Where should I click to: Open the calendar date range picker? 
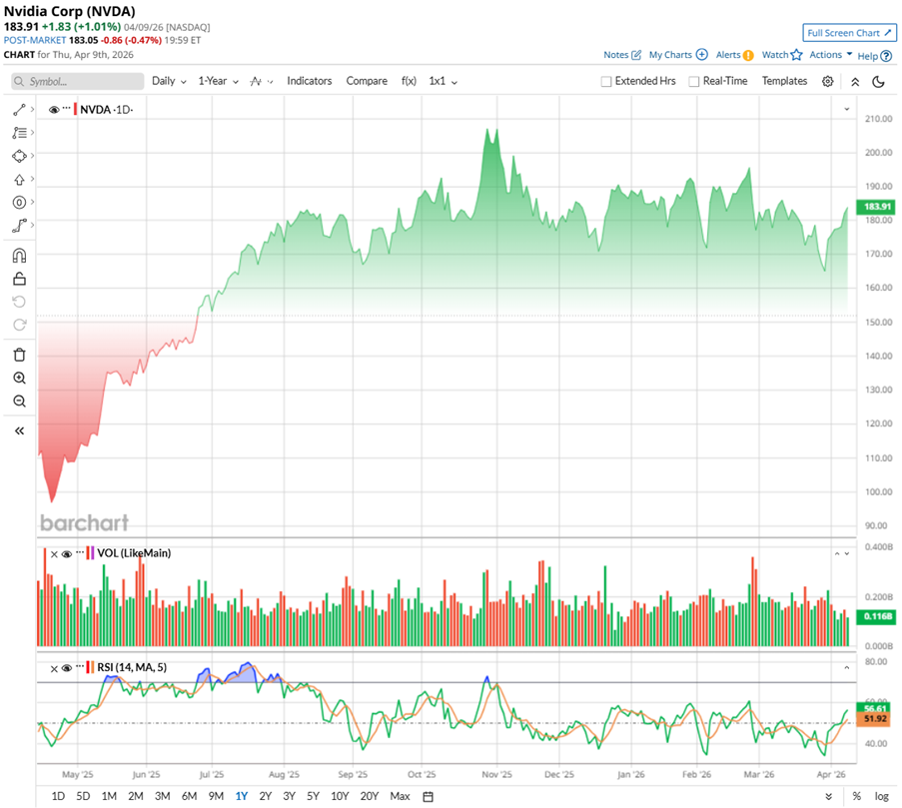point(428,796)
